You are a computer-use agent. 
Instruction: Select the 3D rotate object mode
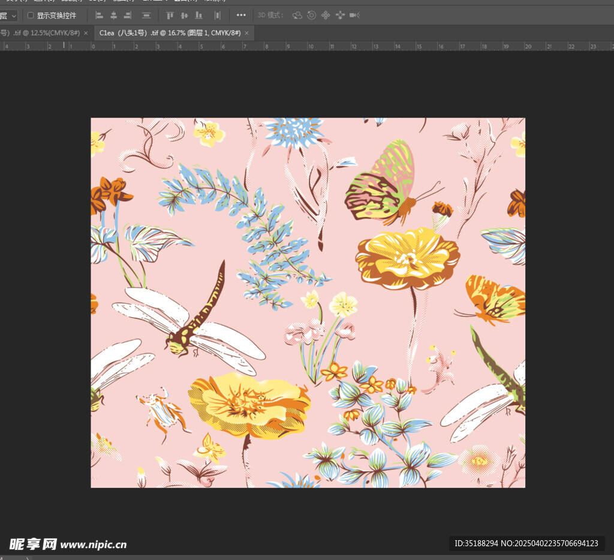(x=297, y=15)
